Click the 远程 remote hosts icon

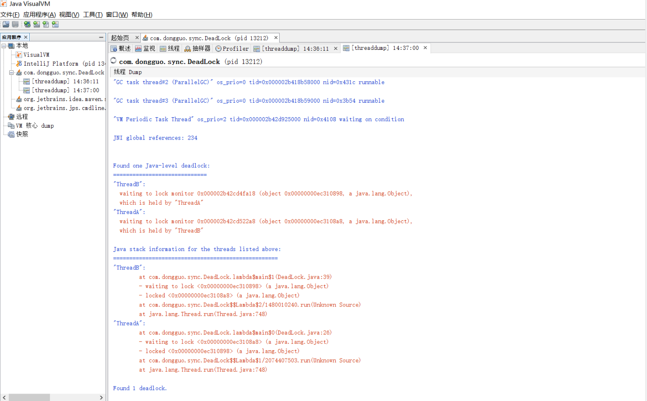pyautogui.click(x=11, y=117)
